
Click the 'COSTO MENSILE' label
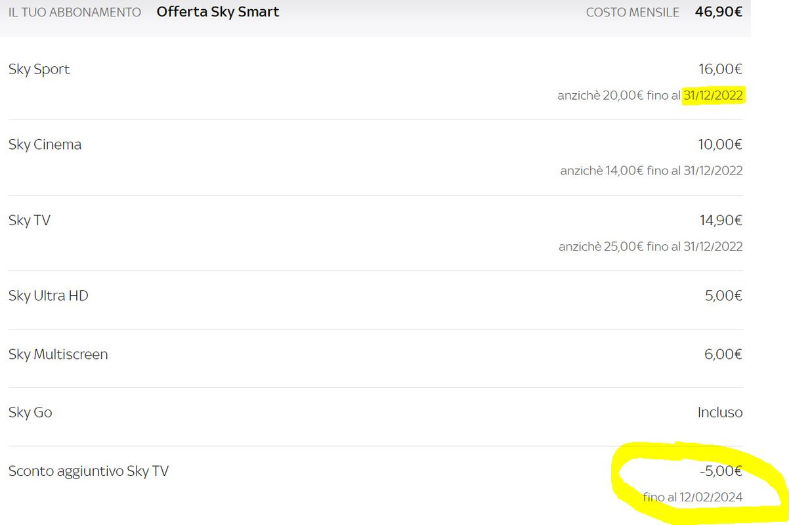click(x=633, y=12)
